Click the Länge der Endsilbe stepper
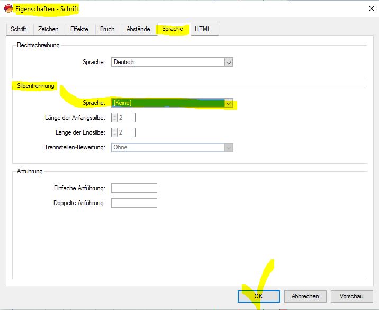 point(114,132)
